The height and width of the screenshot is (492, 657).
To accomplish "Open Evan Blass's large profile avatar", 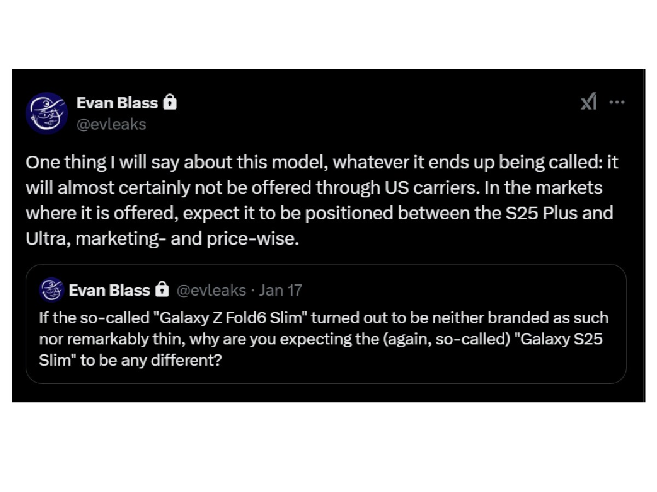I will 47,113.
